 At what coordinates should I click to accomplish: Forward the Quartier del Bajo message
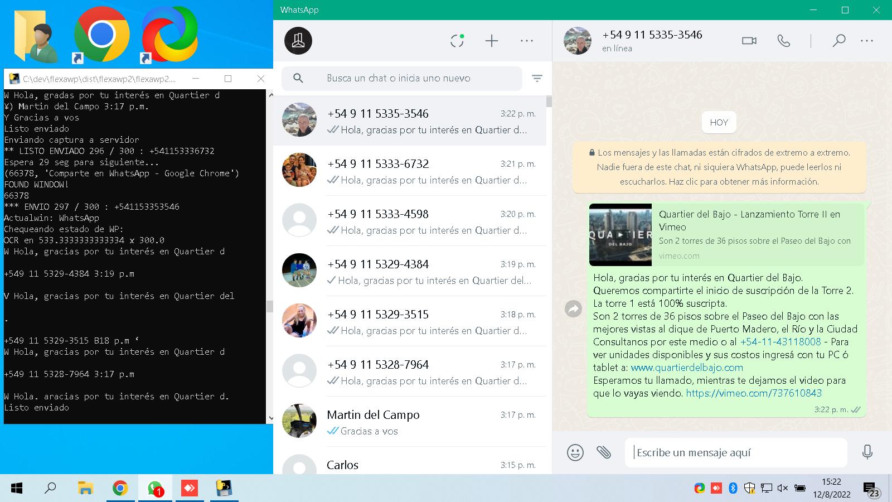tap(573, 308)
